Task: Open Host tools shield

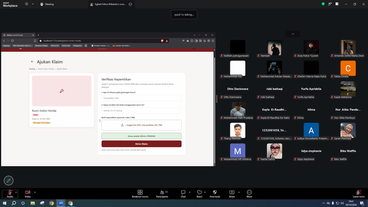Action: coord(214,194)
